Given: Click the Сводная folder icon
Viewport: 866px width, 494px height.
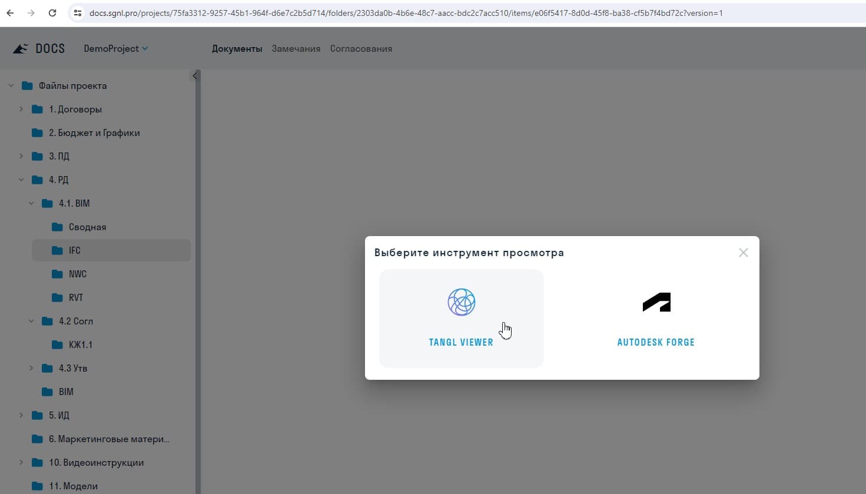Looking at the screenshot, I should (x=56, y=226).
